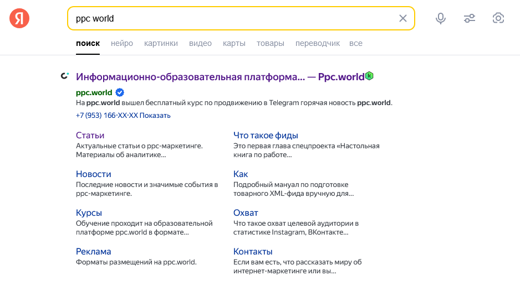Open the 'карты' tab
Image resolution: width=520 pixels, height=296 pixels.
(x=234, y=43)
